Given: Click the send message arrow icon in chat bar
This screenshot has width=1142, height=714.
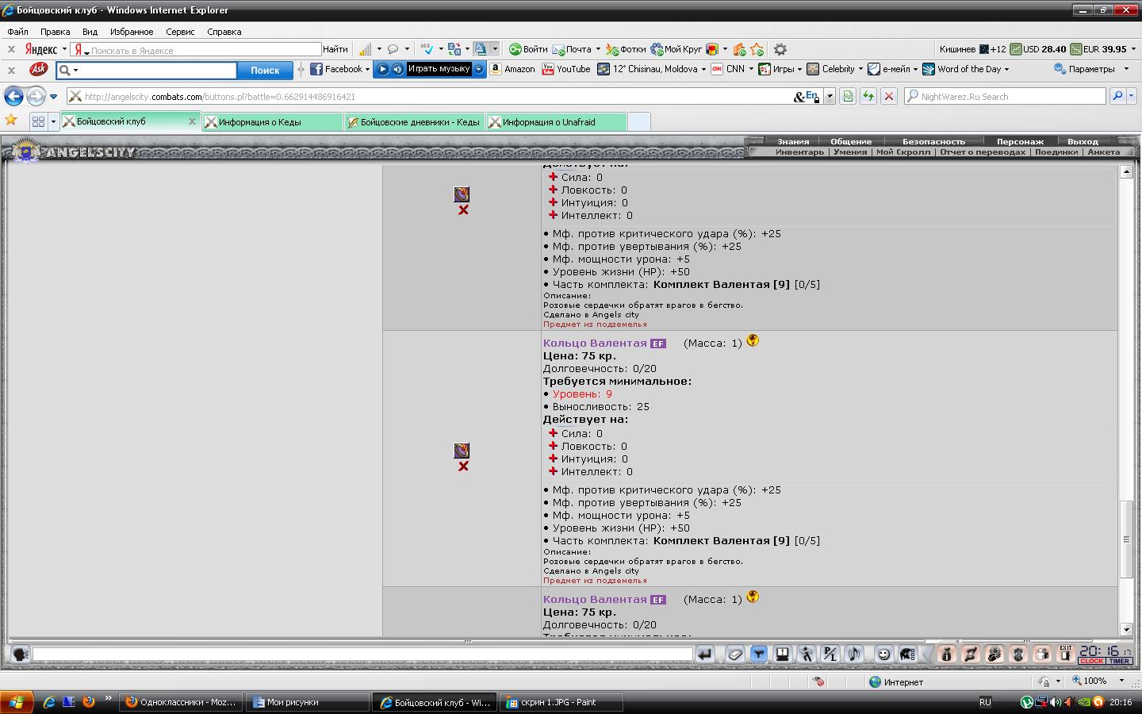Looking at the screenshot, I should 704,654.
